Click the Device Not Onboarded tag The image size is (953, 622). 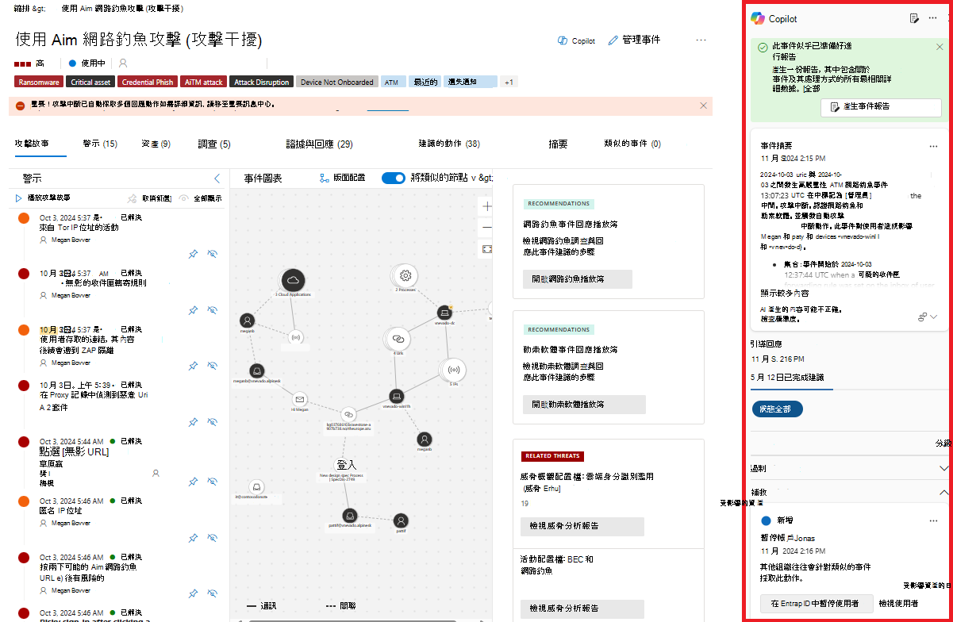337,82
